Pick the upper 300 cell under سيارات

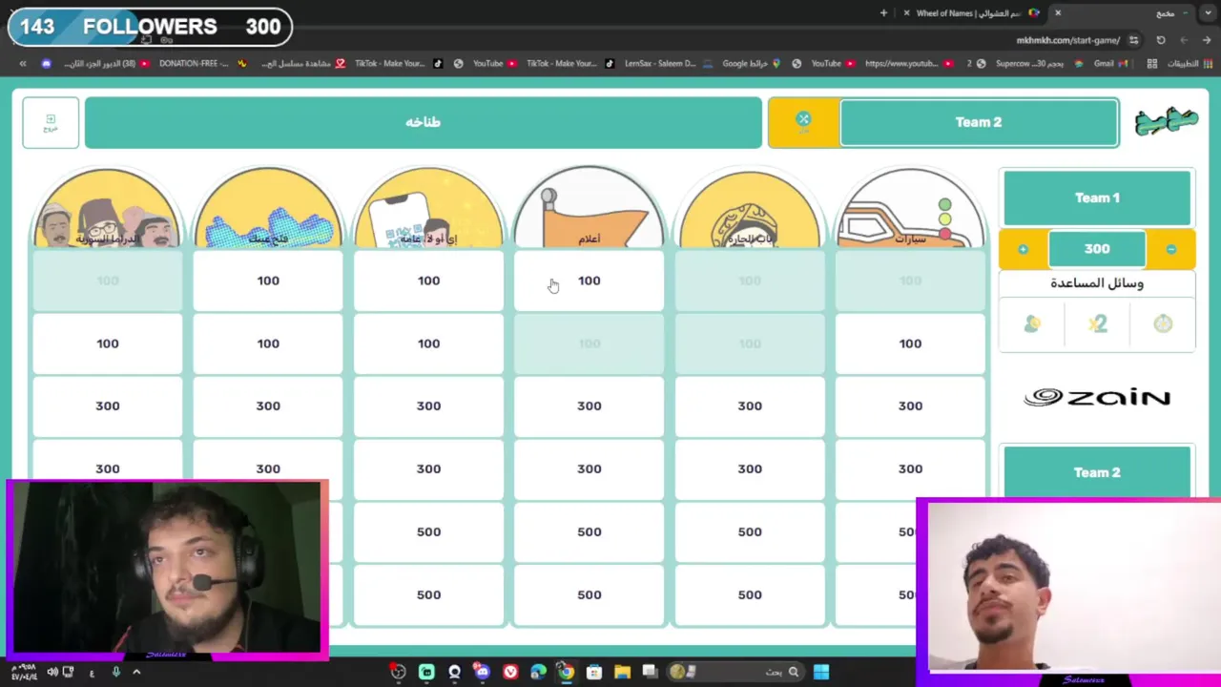(x=910, y=406)
